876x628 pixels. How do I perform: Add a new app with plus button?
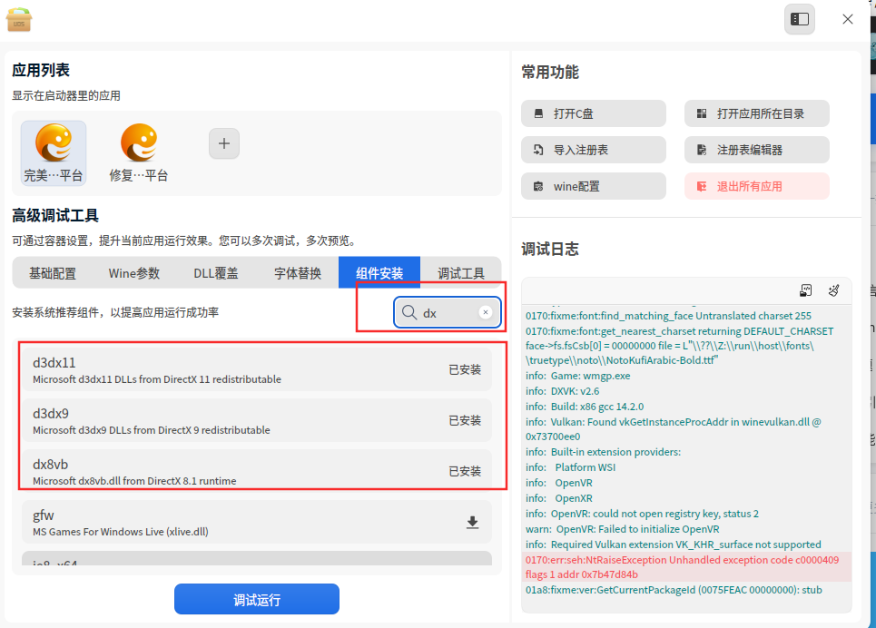tap(224, 143)
